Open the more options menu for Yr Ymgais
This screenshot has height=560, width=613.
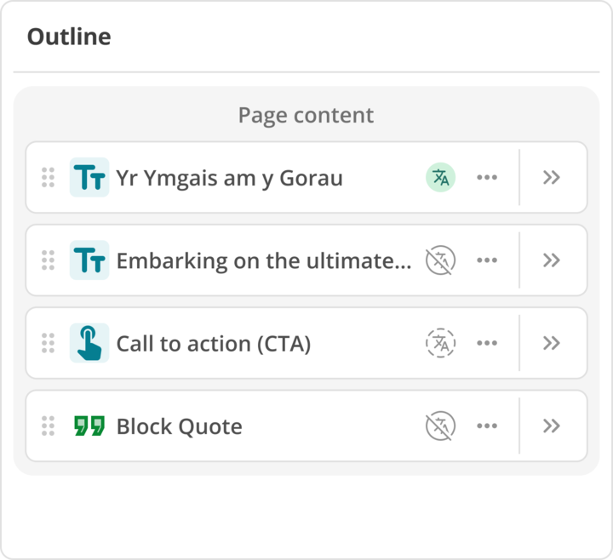[487, 177]
